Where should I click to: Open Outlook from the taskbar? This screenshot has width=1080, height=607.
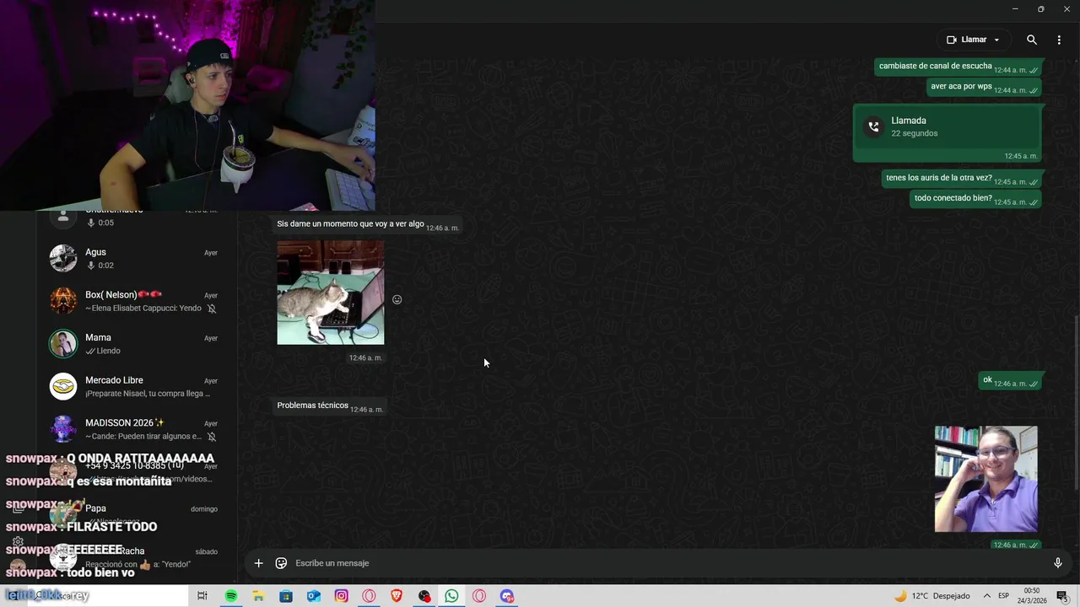point(314,596)
